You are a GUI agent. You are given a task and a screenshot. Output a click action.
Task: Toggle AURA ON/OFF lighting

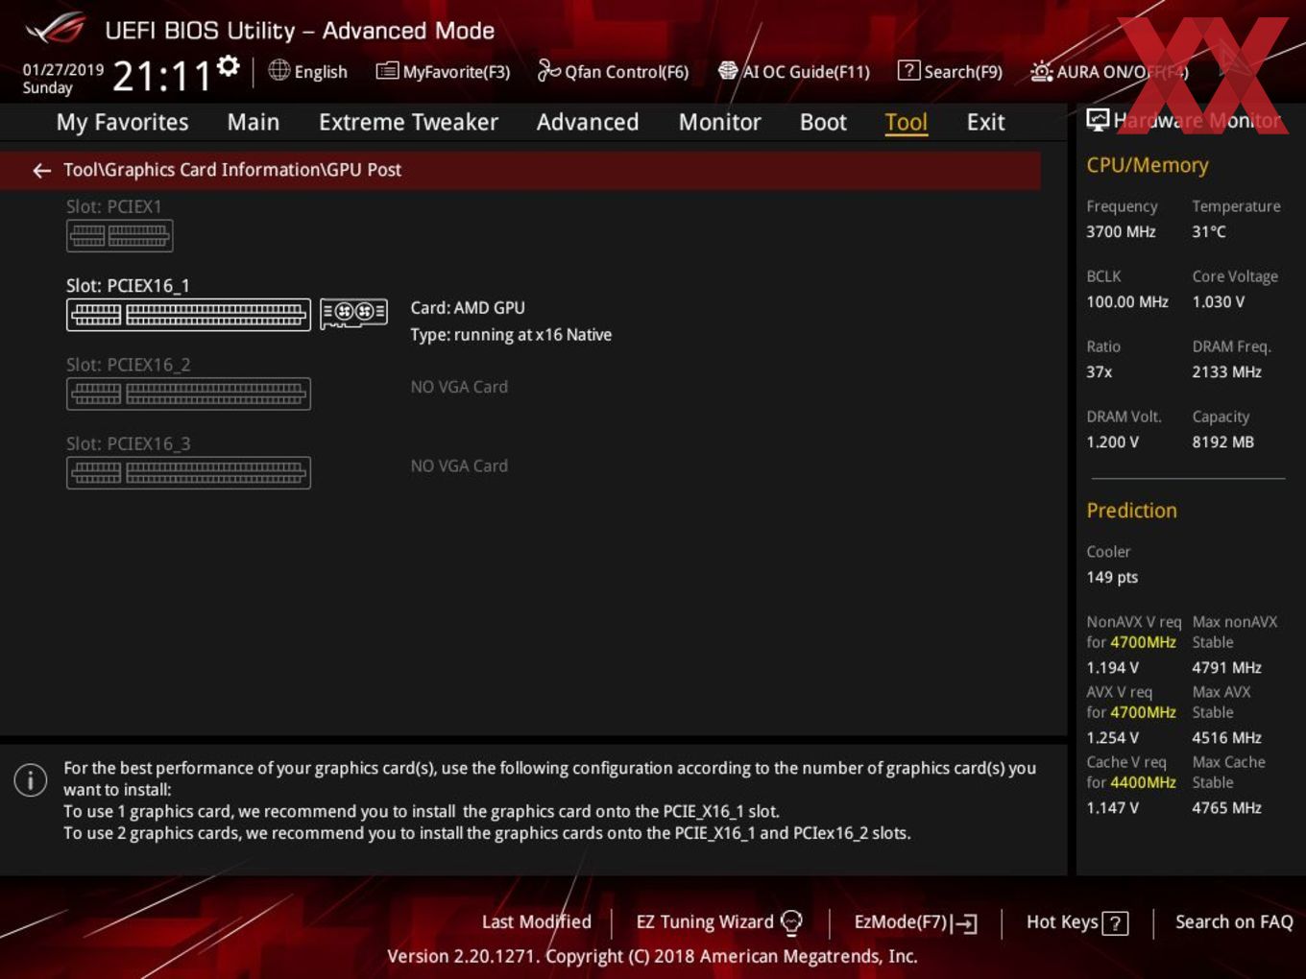coord(1109,71)
